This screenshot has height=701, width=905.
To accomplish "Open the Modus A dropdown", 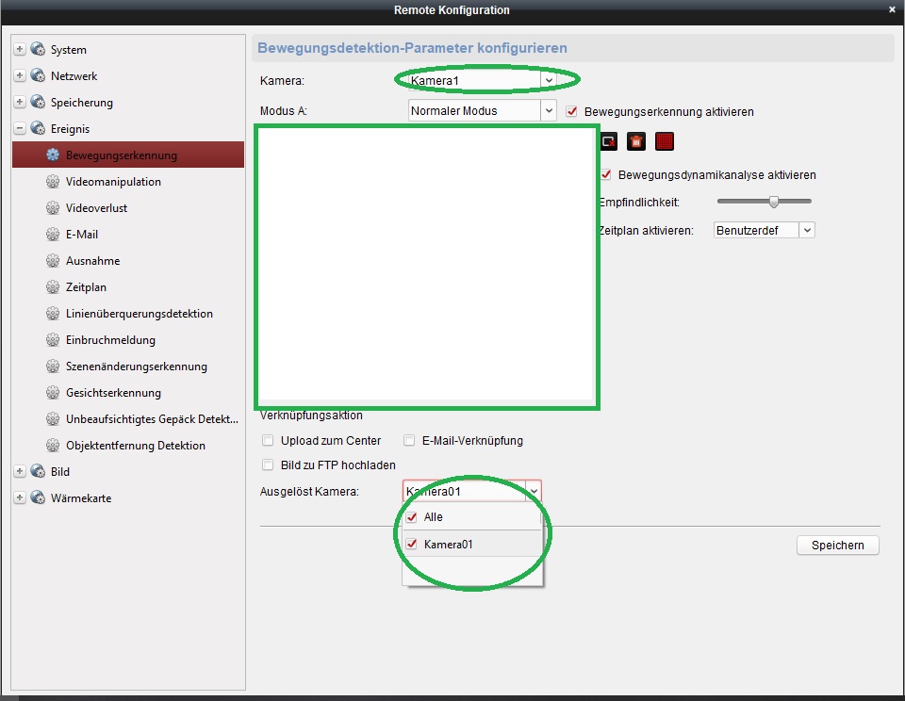I will click(548, 111).
